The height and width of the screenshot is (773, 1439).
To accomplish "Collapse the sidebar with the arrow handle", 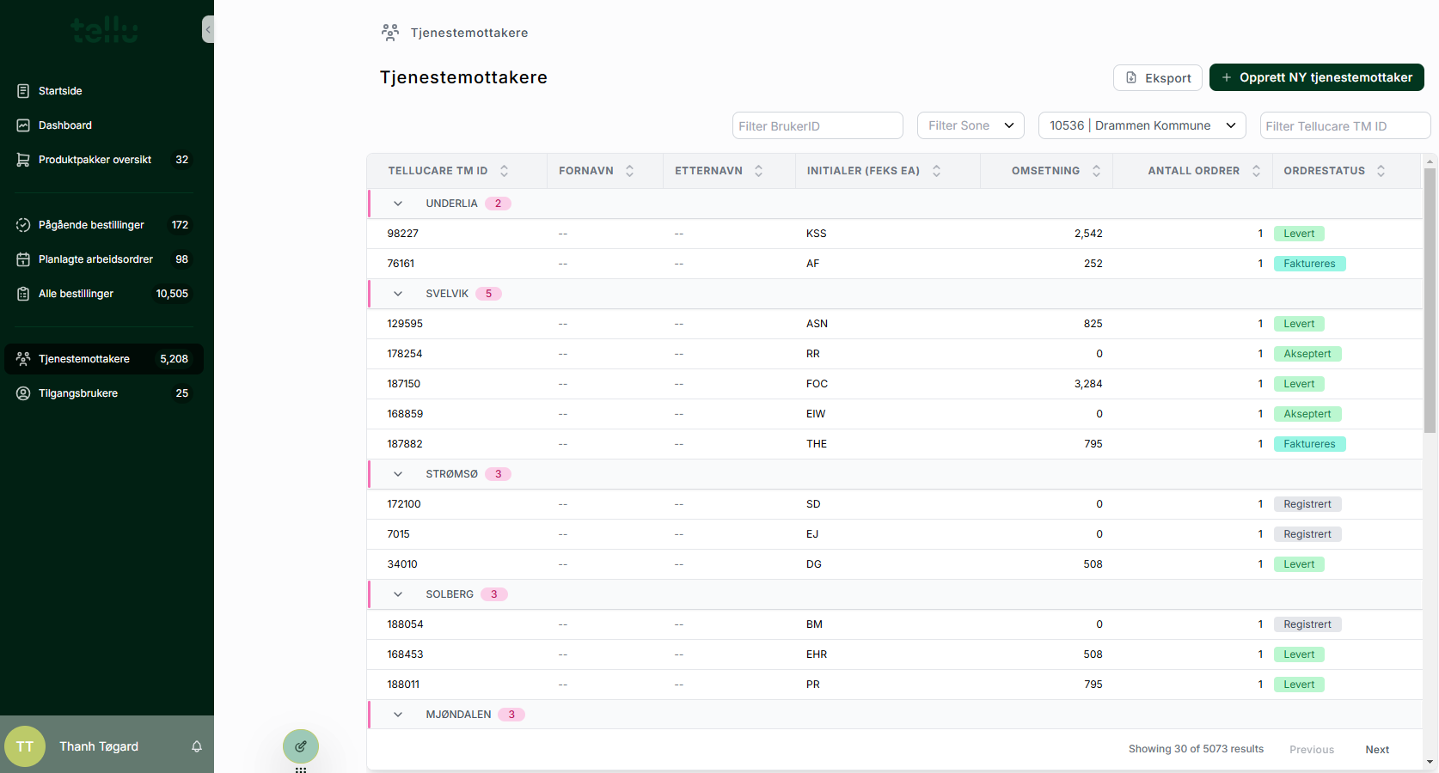I will coord(208,29).
